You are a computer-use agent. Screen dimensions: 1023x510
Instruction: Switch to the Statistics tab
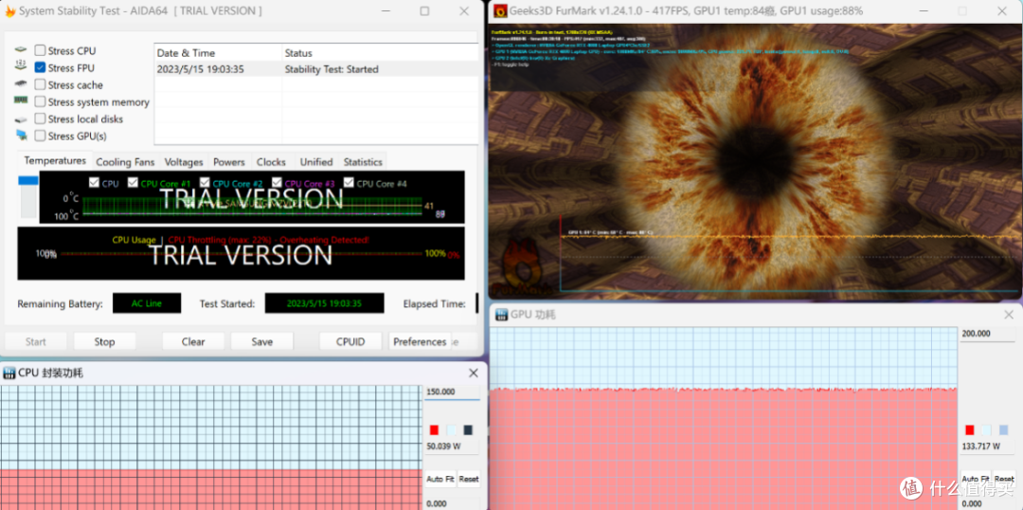[363, 162]
